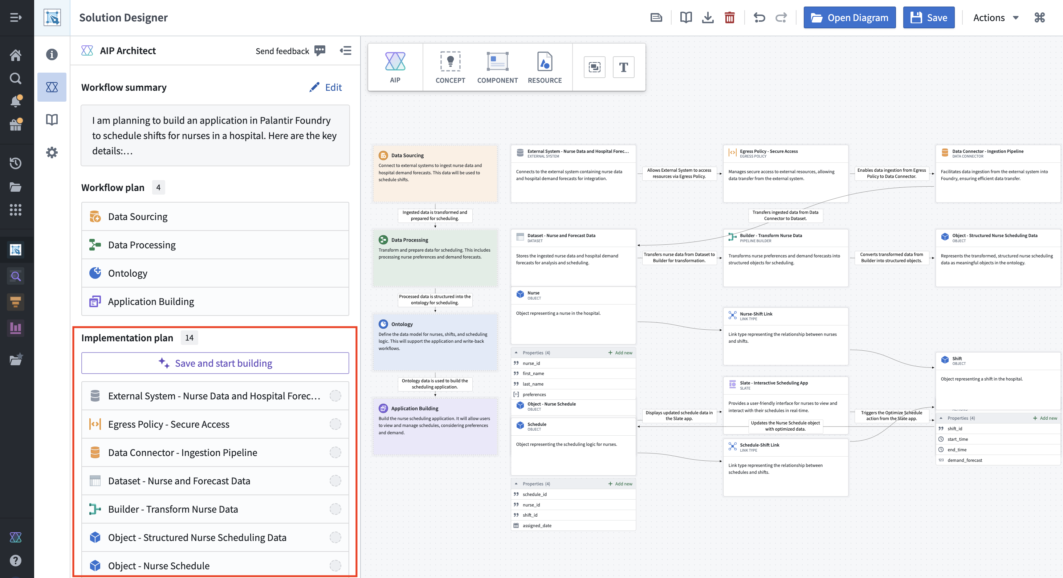Click the text T tool
Viewport: 1063px width, 578px height.
(x=623, y=67)
